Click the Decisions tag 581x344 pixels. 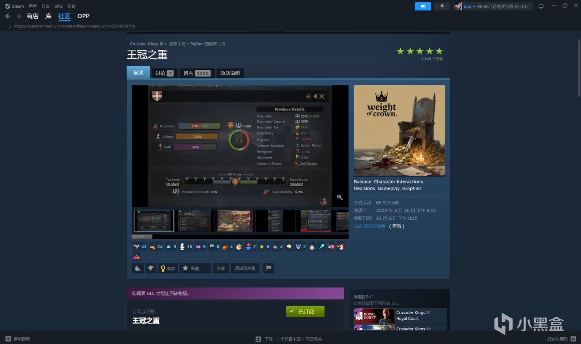[x=364, y=188]
